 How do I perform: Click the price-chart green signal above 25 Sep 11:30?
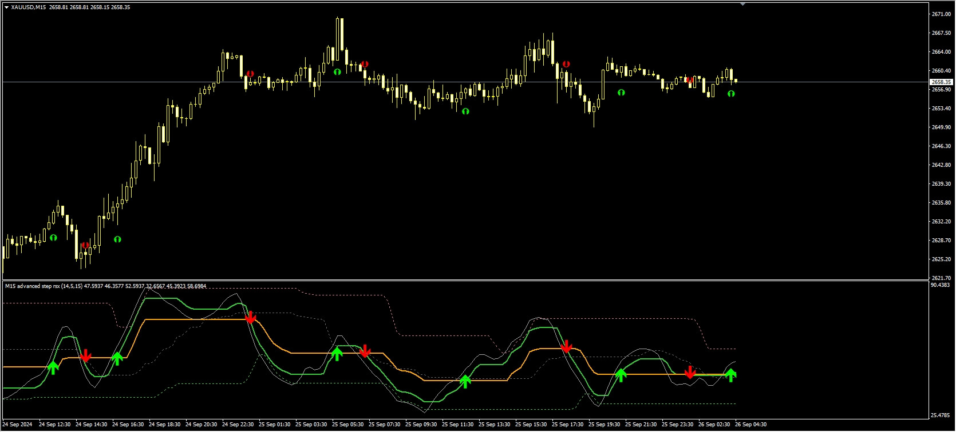465,111
